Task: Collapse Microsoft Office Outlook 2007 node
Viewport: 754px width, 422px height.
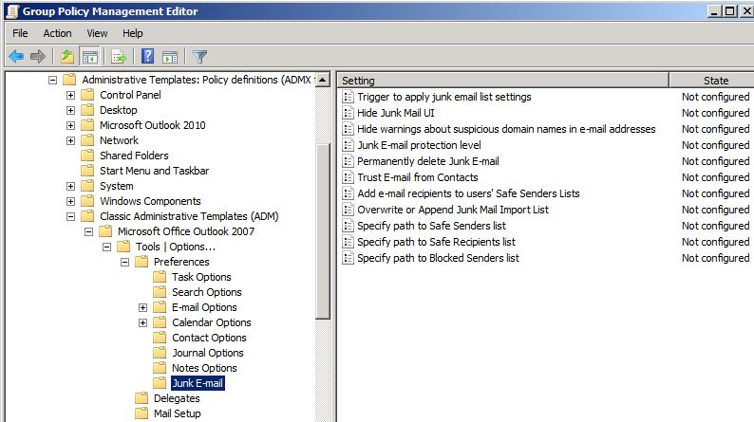Action: (88, 231)
